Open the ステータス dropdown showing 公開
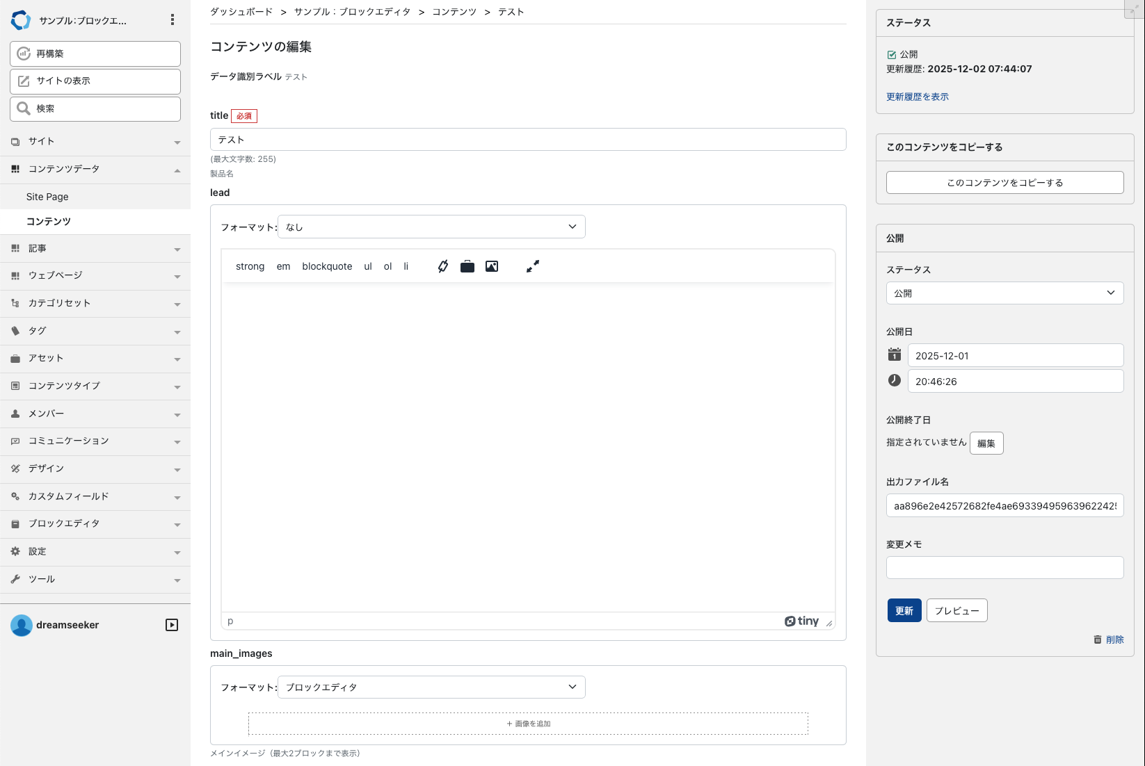The width and height of the screenshot is (1145, 766). (1004, 293)
